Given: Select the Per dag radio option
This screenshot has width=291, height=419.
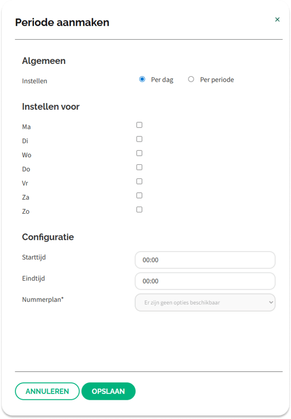Looking at the screenshot, I should click(x=142, y=79).
